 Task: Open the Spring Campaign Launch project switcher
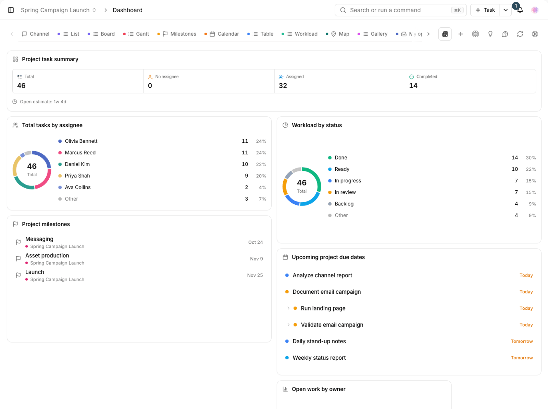click(59, 10)
